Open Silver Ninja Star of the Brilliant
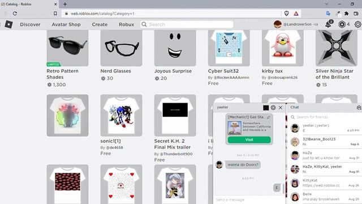Viewport: 362px width, 204px height. click(x=334, y=74)
